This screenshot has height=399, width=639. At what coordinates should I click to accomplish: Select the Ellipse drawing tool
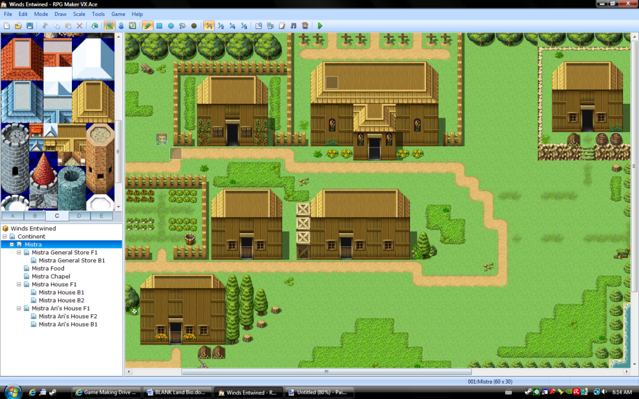[x=171, y=26]
